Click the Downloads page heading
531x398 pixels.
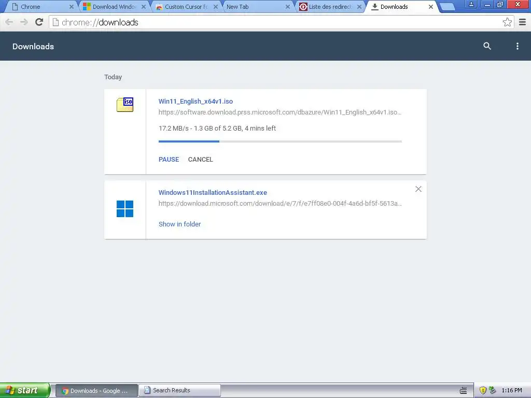(x=33, y=46)
